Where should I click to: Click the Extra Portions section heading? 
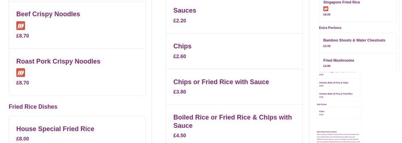point(330,28)
